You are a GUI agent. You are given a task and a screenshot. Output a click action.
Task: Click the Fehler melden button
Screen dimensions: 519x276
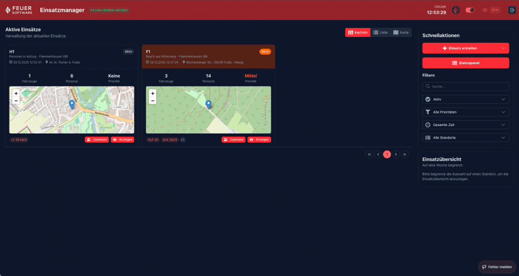click(497, 267)
